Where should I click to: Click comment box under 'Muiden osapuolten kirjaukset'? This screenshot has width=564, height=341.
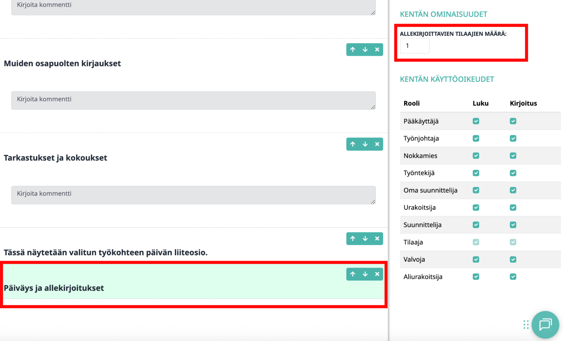point(193,100)
